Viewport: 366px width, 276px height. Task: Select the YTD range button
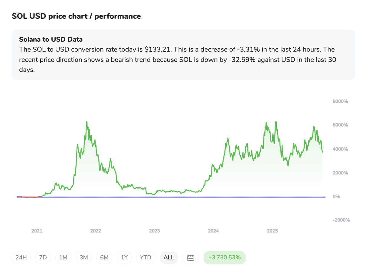pyautogui.click(x=145, y=258)
